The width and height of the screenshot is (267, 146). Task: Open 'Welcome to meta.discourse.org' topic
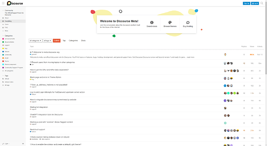pyautogui.click(x=46, y=52)
